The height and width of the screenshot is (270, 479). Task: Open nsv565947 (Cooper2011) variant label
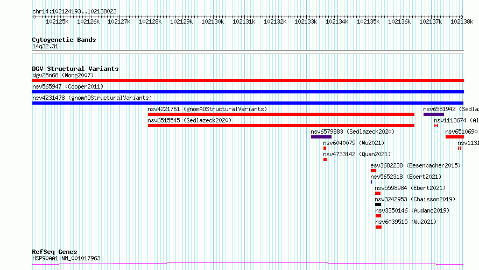[x=68, y=86]
